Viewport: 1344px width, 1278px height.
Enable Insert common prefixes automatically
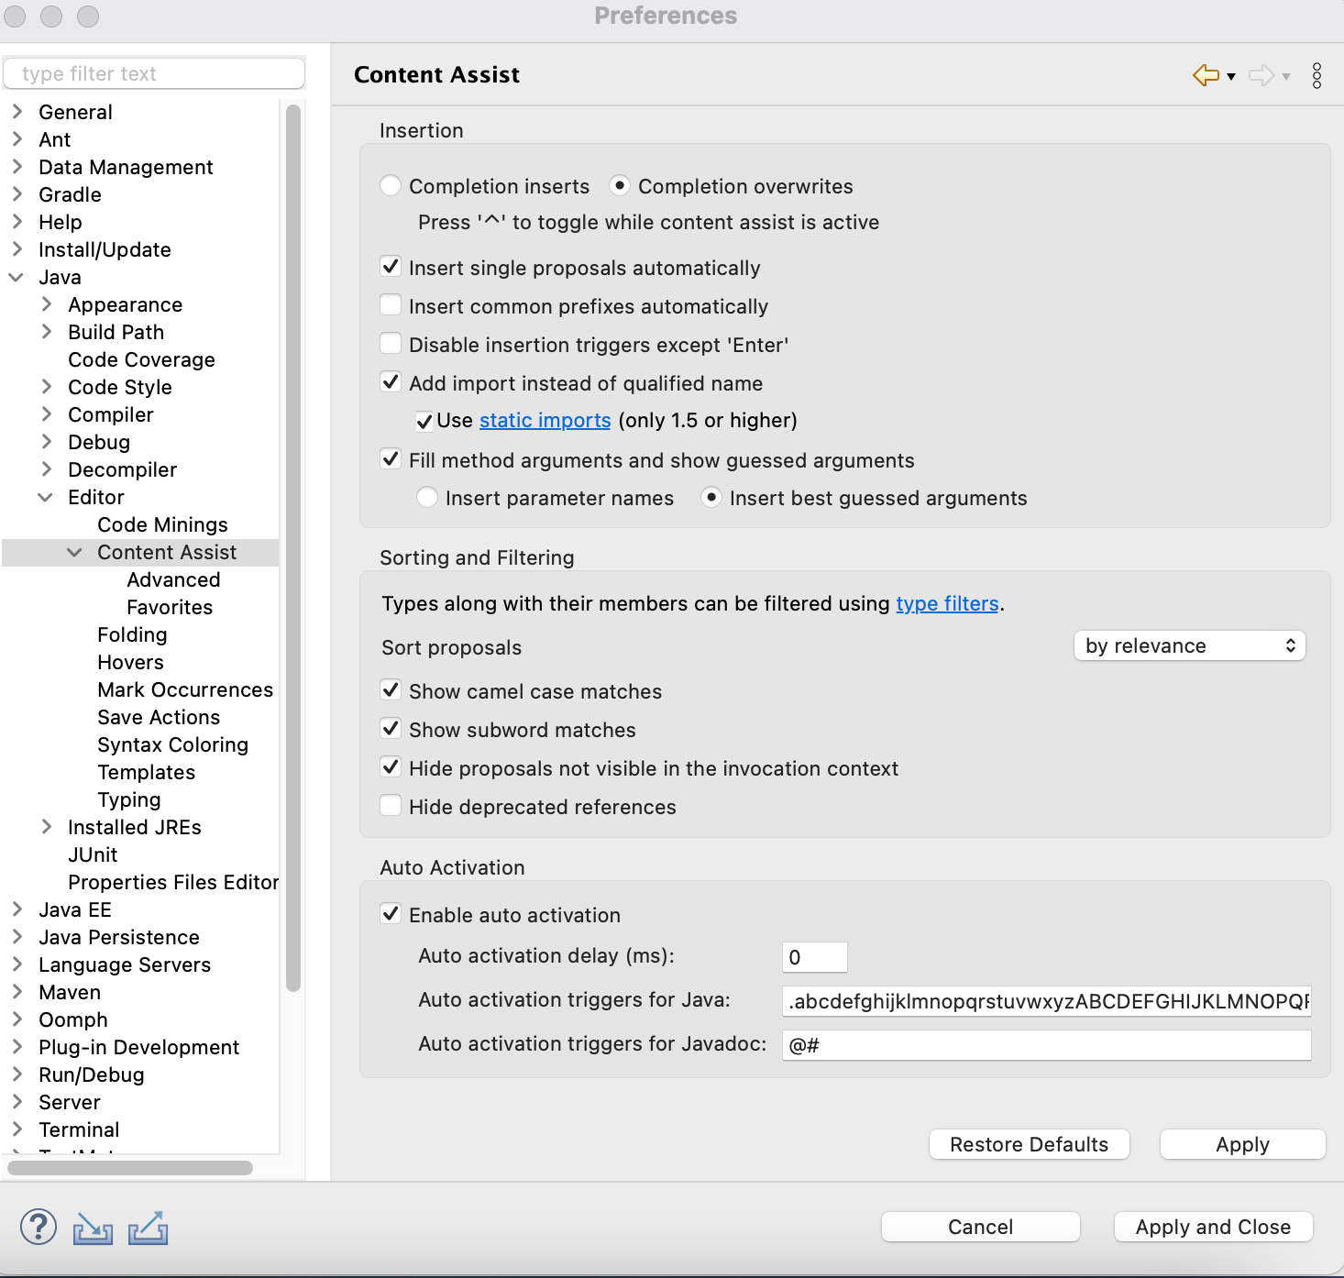point(391,305)
